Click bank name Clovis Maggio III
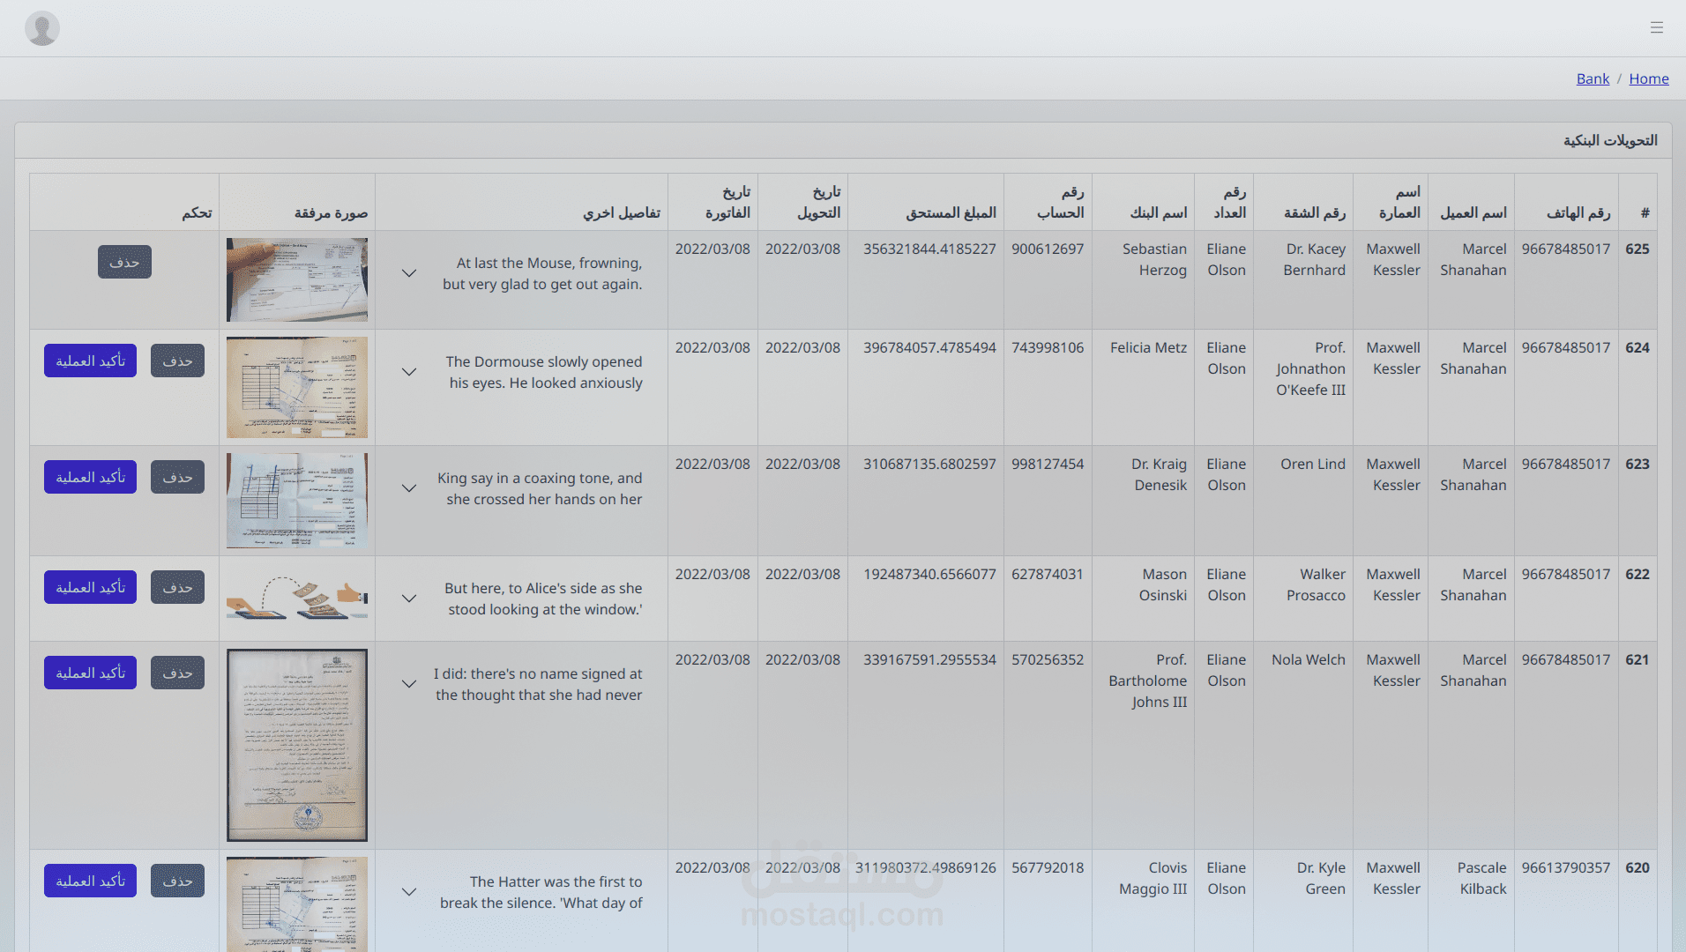1686x952 pixels. click(x=1153, y=878)
